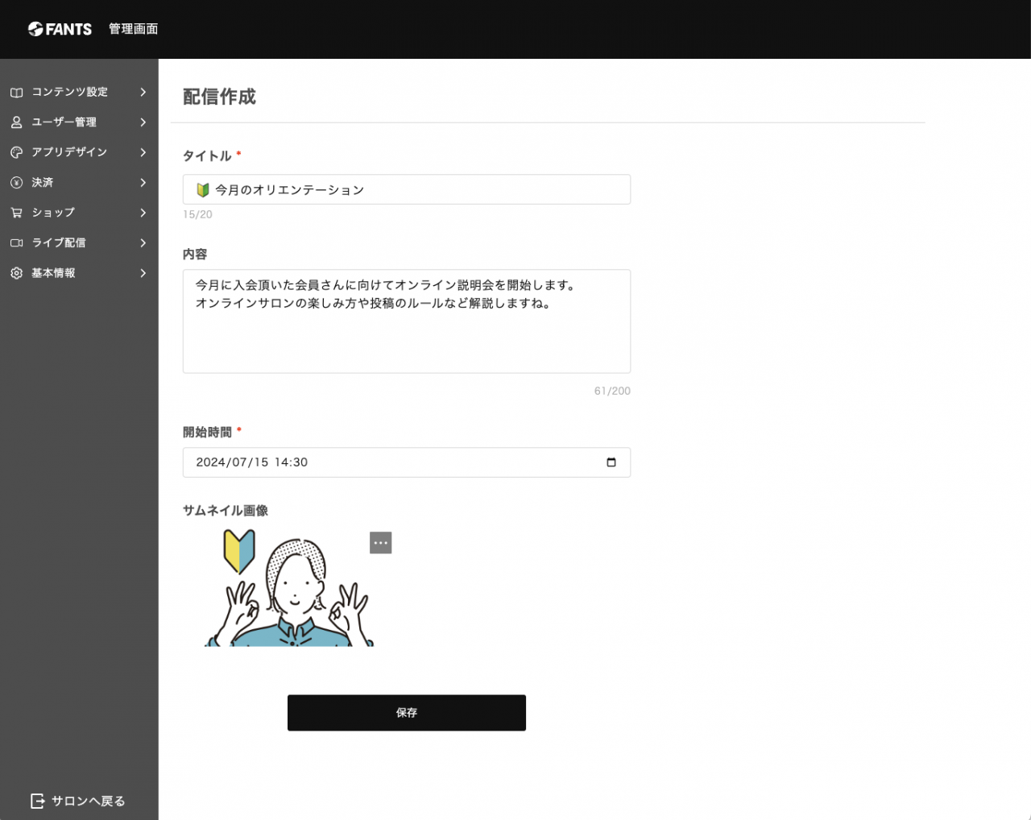Click the ユーザー管理 person icon

coord(16,122)
